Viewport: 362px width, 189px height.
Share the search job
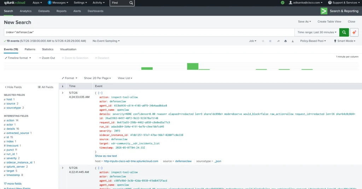(278, 41)
